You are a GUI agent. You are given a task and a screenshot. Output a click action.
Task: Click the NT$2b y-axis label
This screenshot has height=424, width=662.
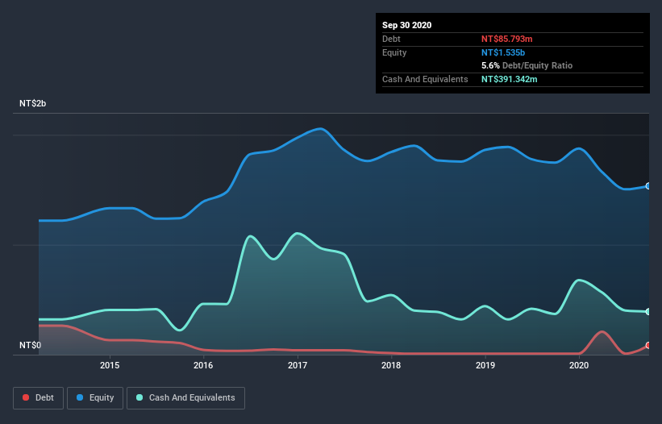(x=33, y=103)
